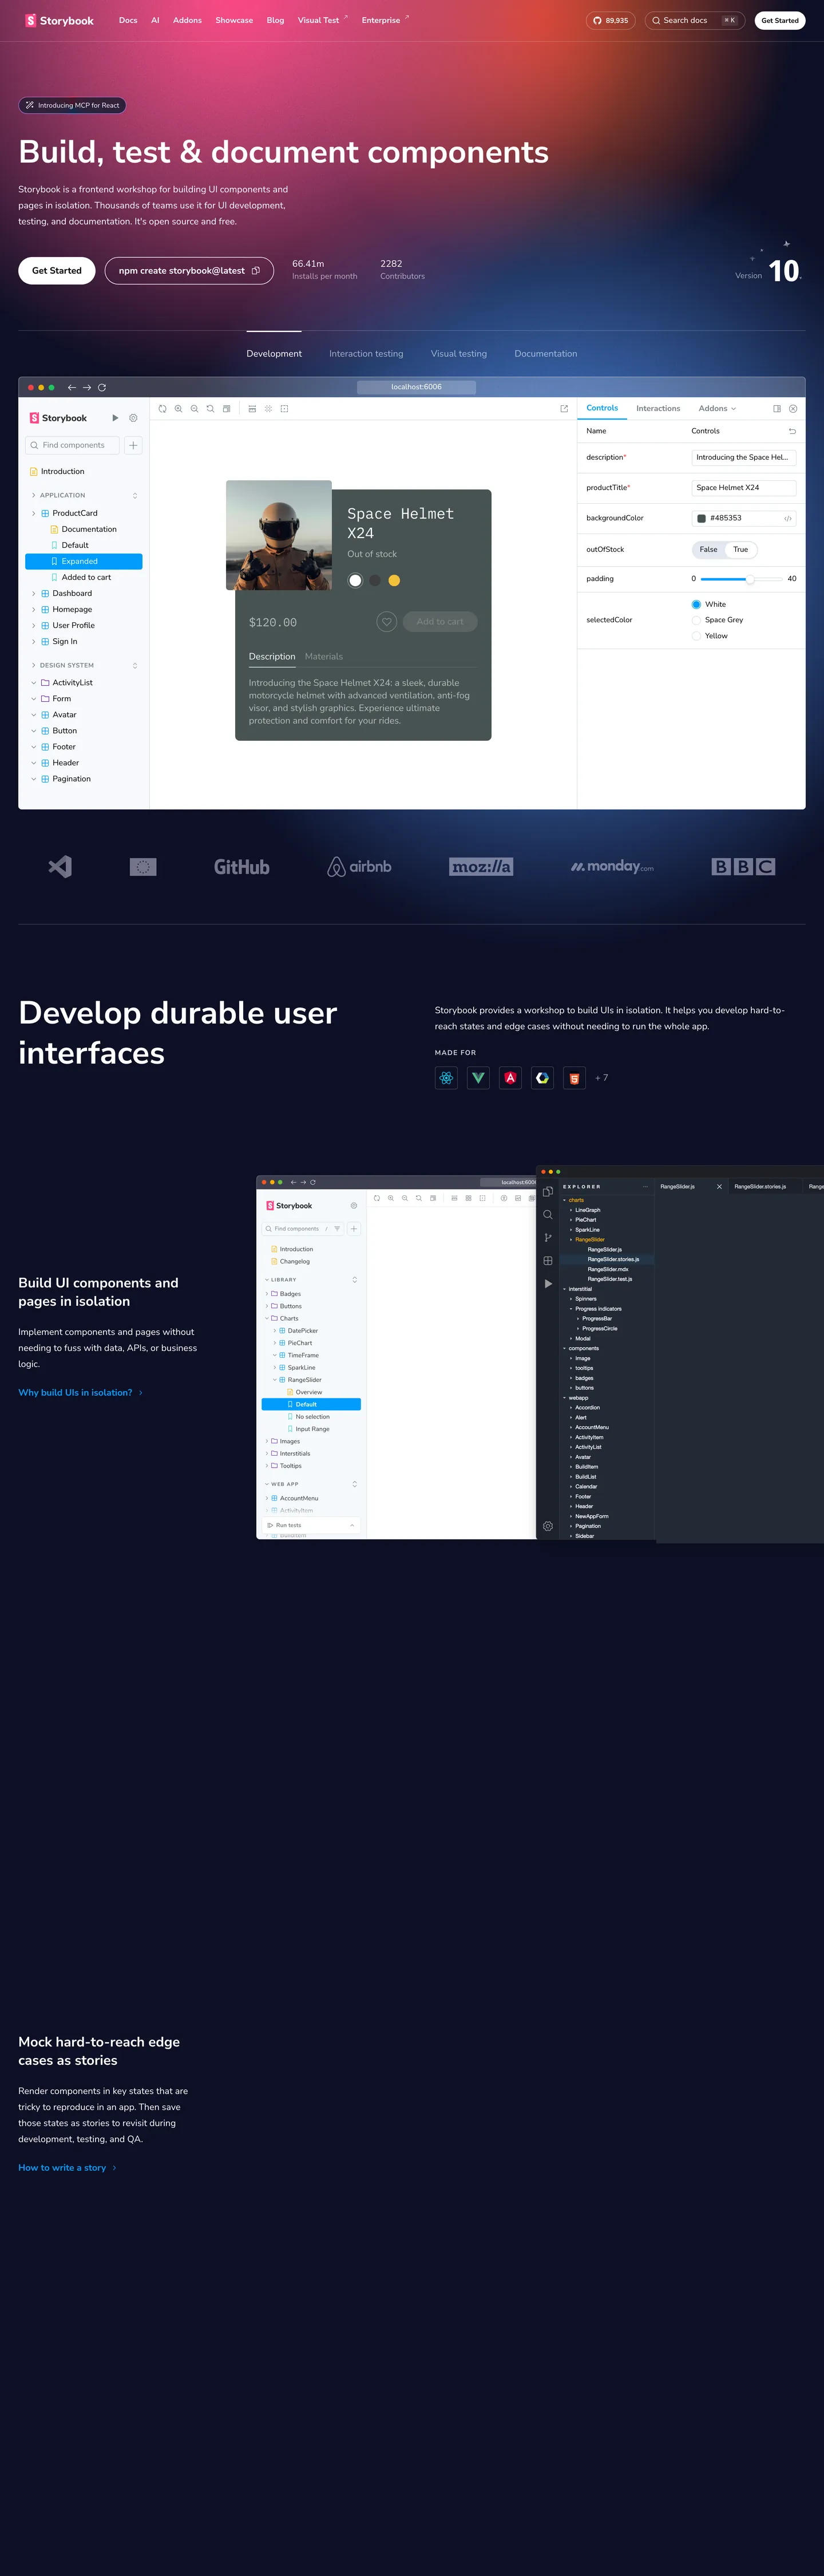
Task: Click the React framework icon under Made For
Action: 446,1078
